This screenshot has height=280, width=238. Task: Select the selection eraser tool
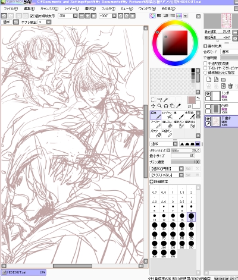point(190,124)
